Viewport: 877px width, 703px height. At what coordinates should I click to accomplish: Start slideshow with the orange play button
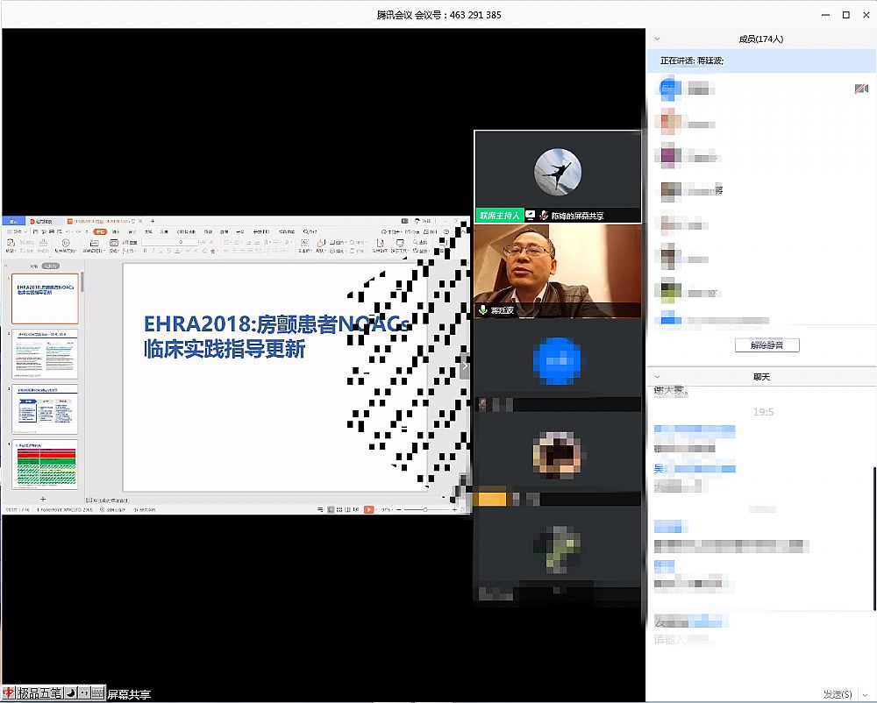368,509
